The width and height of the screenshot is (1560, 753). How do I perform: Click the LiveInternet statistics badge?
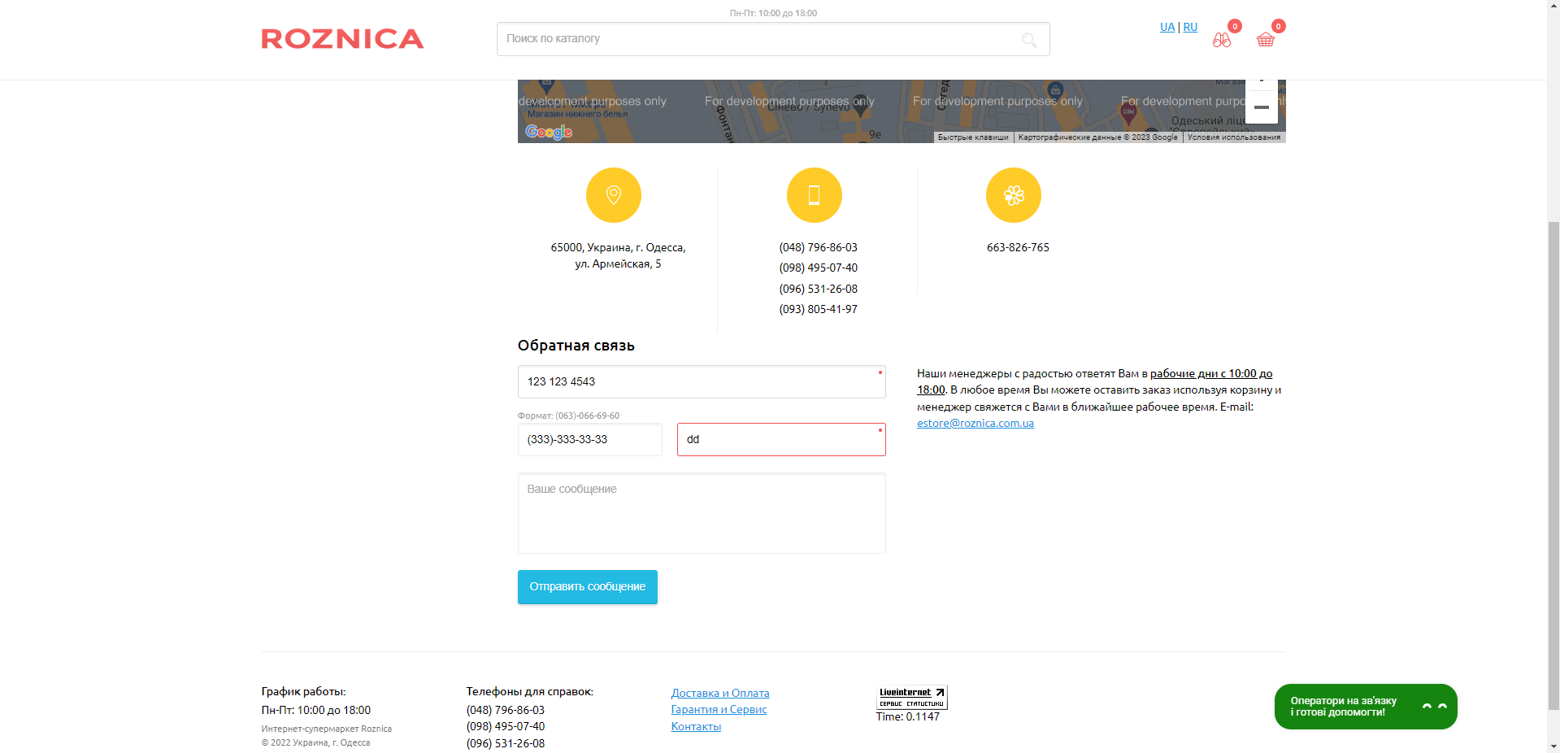pyautogui.click(x=912, y=697)
